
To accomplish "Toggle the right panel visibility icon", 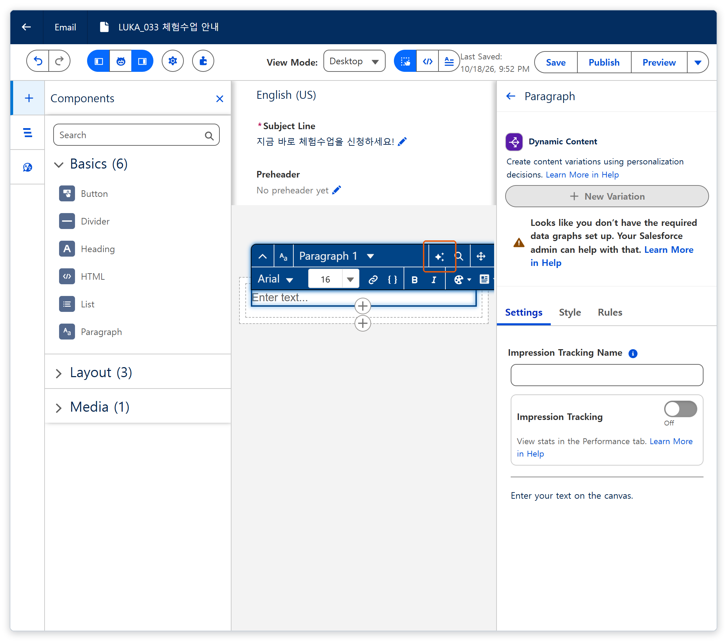I will point(142,61).
